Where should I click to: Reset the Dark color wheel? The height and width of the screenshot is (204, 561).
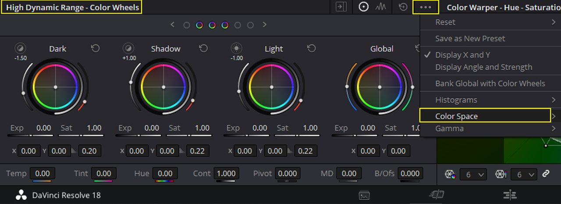pyautogui.click(x=95, y=48)
